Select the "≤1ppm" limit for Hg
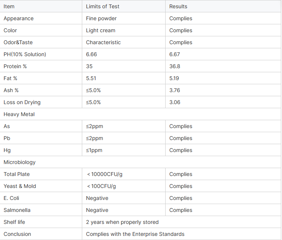The height and width of the screenshot is (240, 282). (x=94, y=150)
